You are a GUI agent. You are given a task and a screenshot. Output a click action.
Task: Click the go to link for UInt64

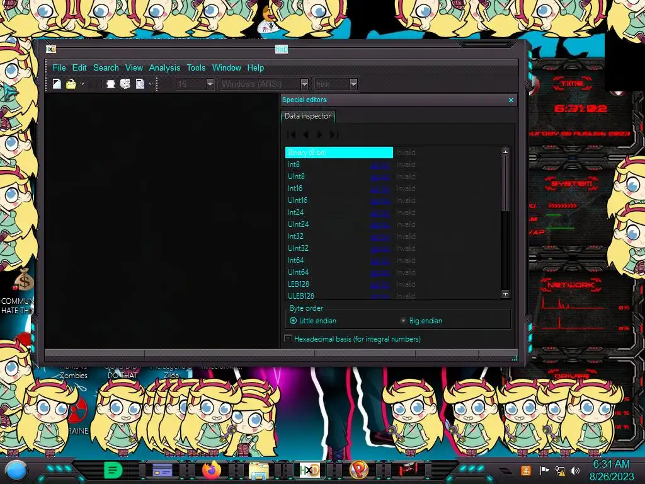click(380, 272)
